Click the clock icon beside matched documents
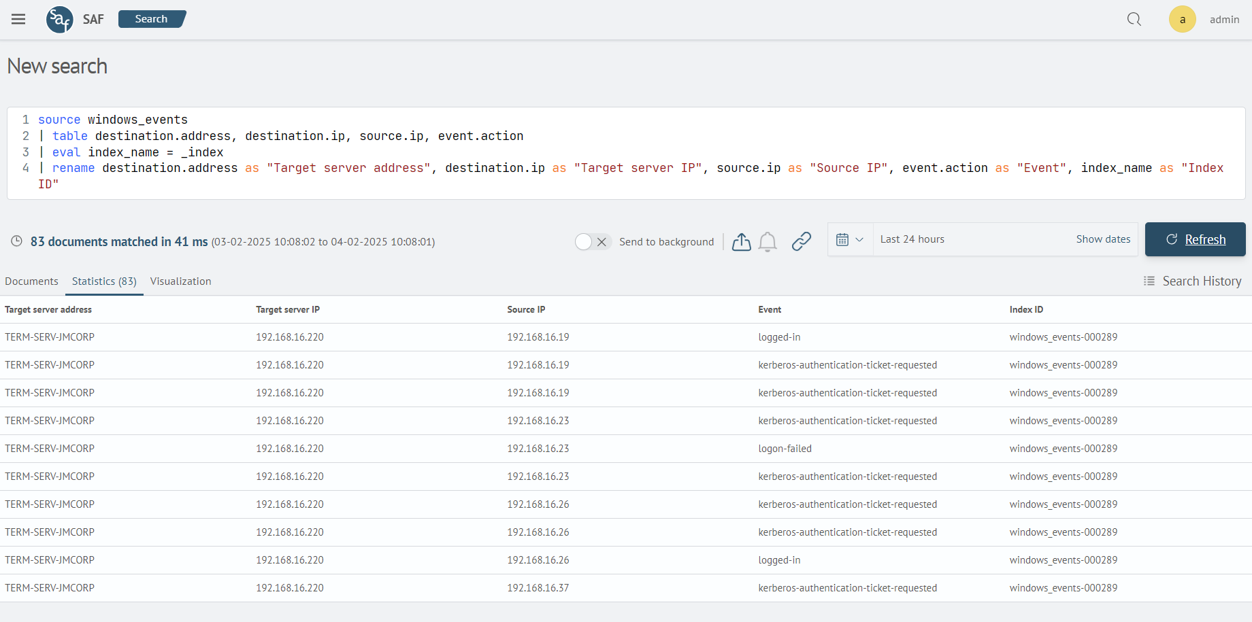The width and height of the screenshot is (1252, 622). (x=17, y=241)
